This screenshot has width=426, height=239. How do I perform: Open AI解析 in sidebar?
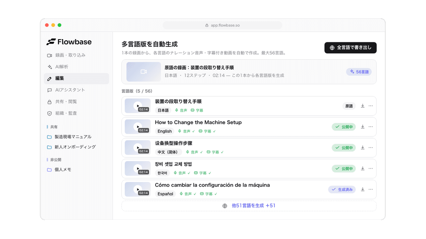[x=76, y=67]
